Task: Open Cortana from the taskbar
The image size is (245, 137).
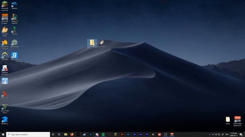Action: (x=53, y=134)
